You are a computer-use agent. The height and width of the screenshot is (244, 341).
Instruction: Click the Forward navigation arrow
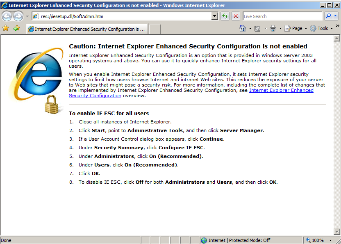[18, 16]
